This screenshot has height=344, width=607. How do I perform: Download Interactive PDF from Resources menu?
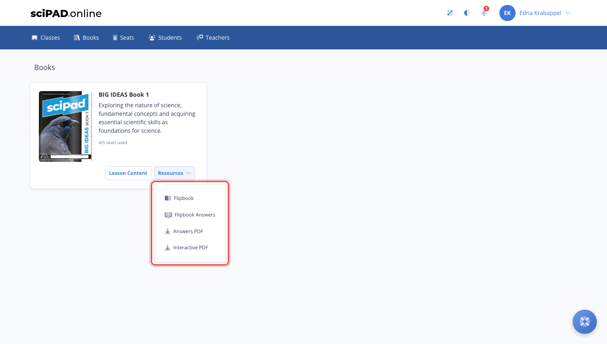coord(187,248)
